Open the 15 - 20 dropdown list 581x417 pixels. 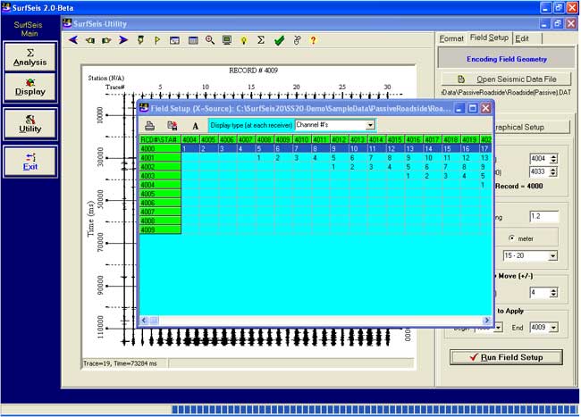(x=552, y=255)
